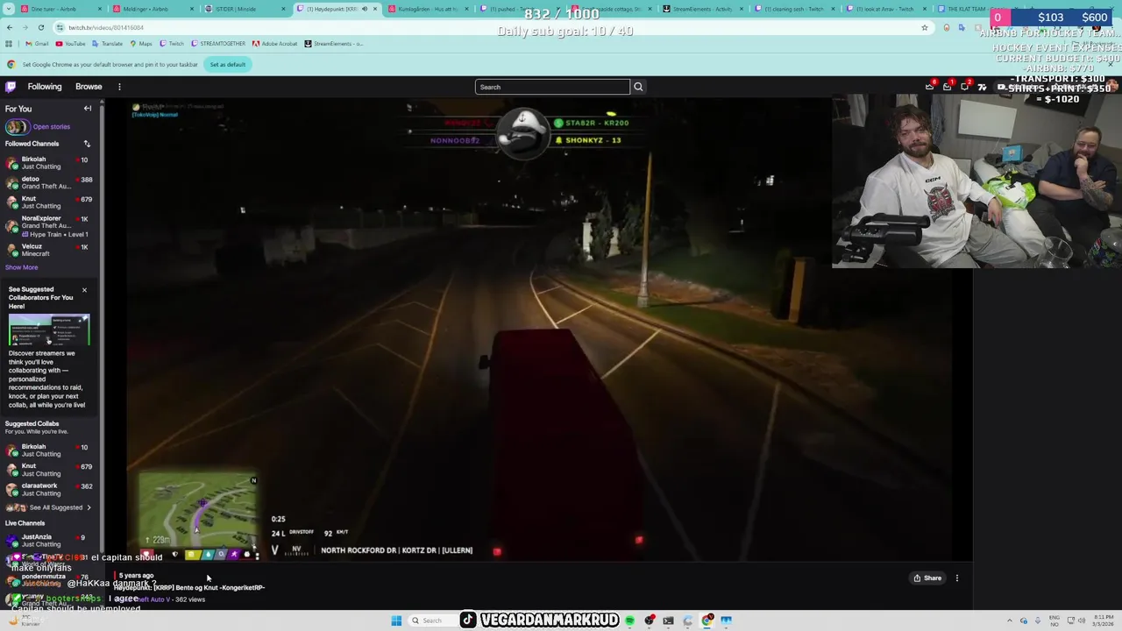
Task: Open the Adobe Acrobat bookmark
Action: click(275, 44)
